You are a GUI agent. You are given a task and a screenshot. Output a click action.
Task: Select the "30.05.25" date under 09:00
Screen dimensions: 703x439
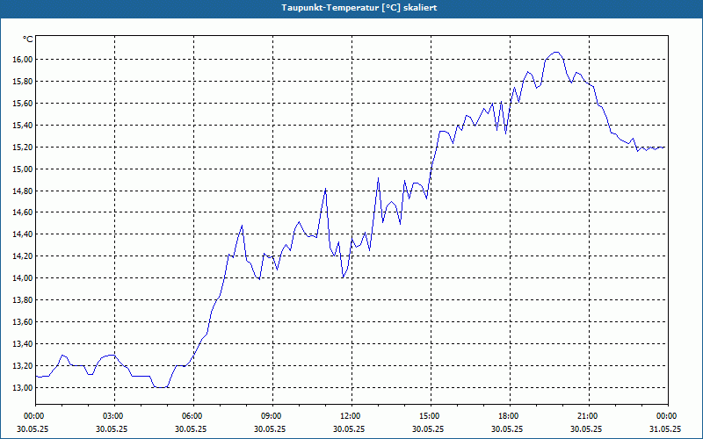[x=271, y=428]
